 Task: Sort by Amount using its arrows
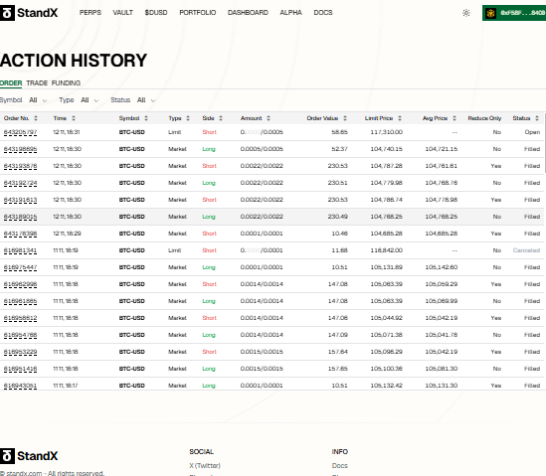click(x=269, y=118)
